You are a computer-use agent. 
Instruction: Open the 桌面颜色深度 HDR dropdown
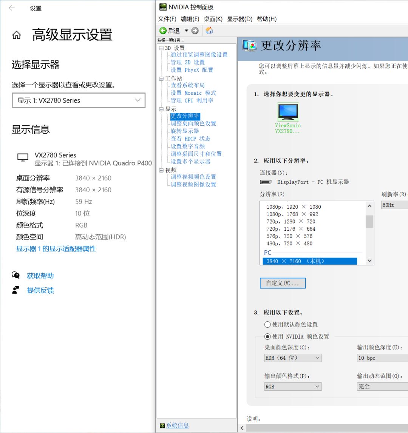293,357
